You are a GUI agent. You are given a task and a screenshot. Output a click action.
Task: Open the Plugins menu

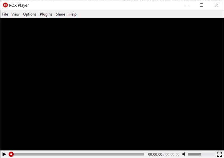(x=46, y=14)
